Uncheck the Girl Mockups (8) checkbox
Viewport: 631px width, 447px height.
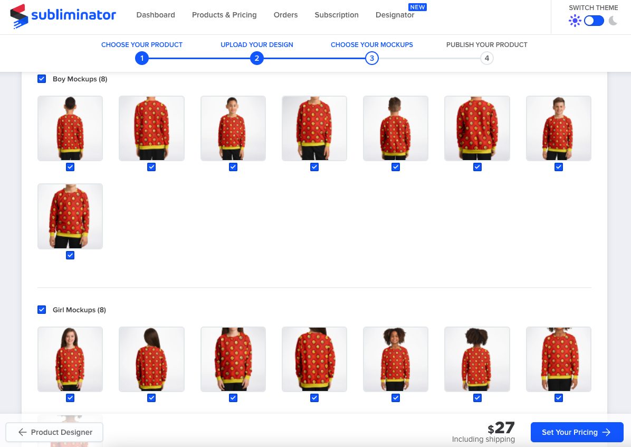[x=42, y=310]
